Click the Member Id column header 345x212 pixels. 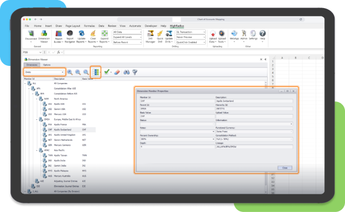click(39, 78)
